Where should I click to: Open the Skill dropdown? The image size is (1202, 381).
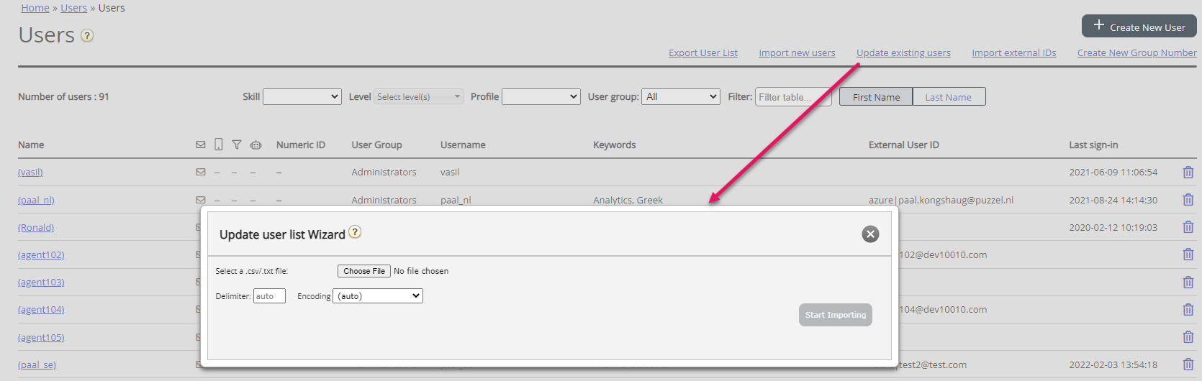pos(302,96)
